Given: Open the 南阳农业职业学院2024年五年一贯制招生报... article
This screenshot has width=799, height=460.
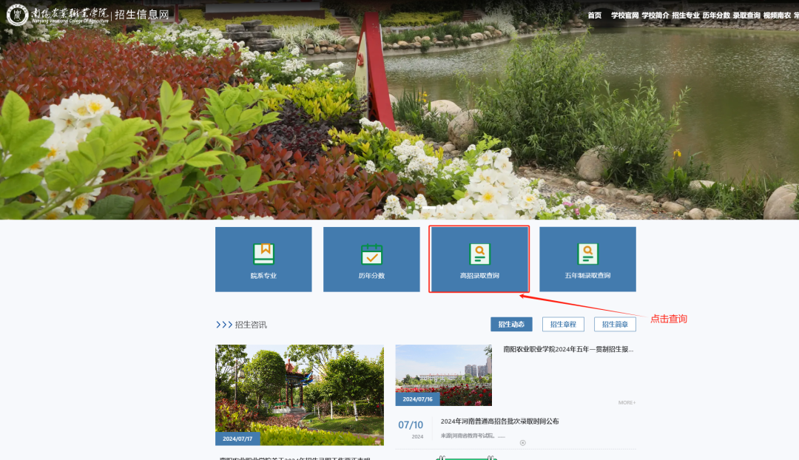Looking at the screenshot, I should (x=568, y=350).
